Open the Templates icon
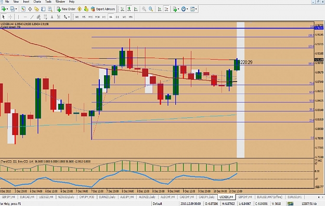325x206 pixels. (192, 9)
